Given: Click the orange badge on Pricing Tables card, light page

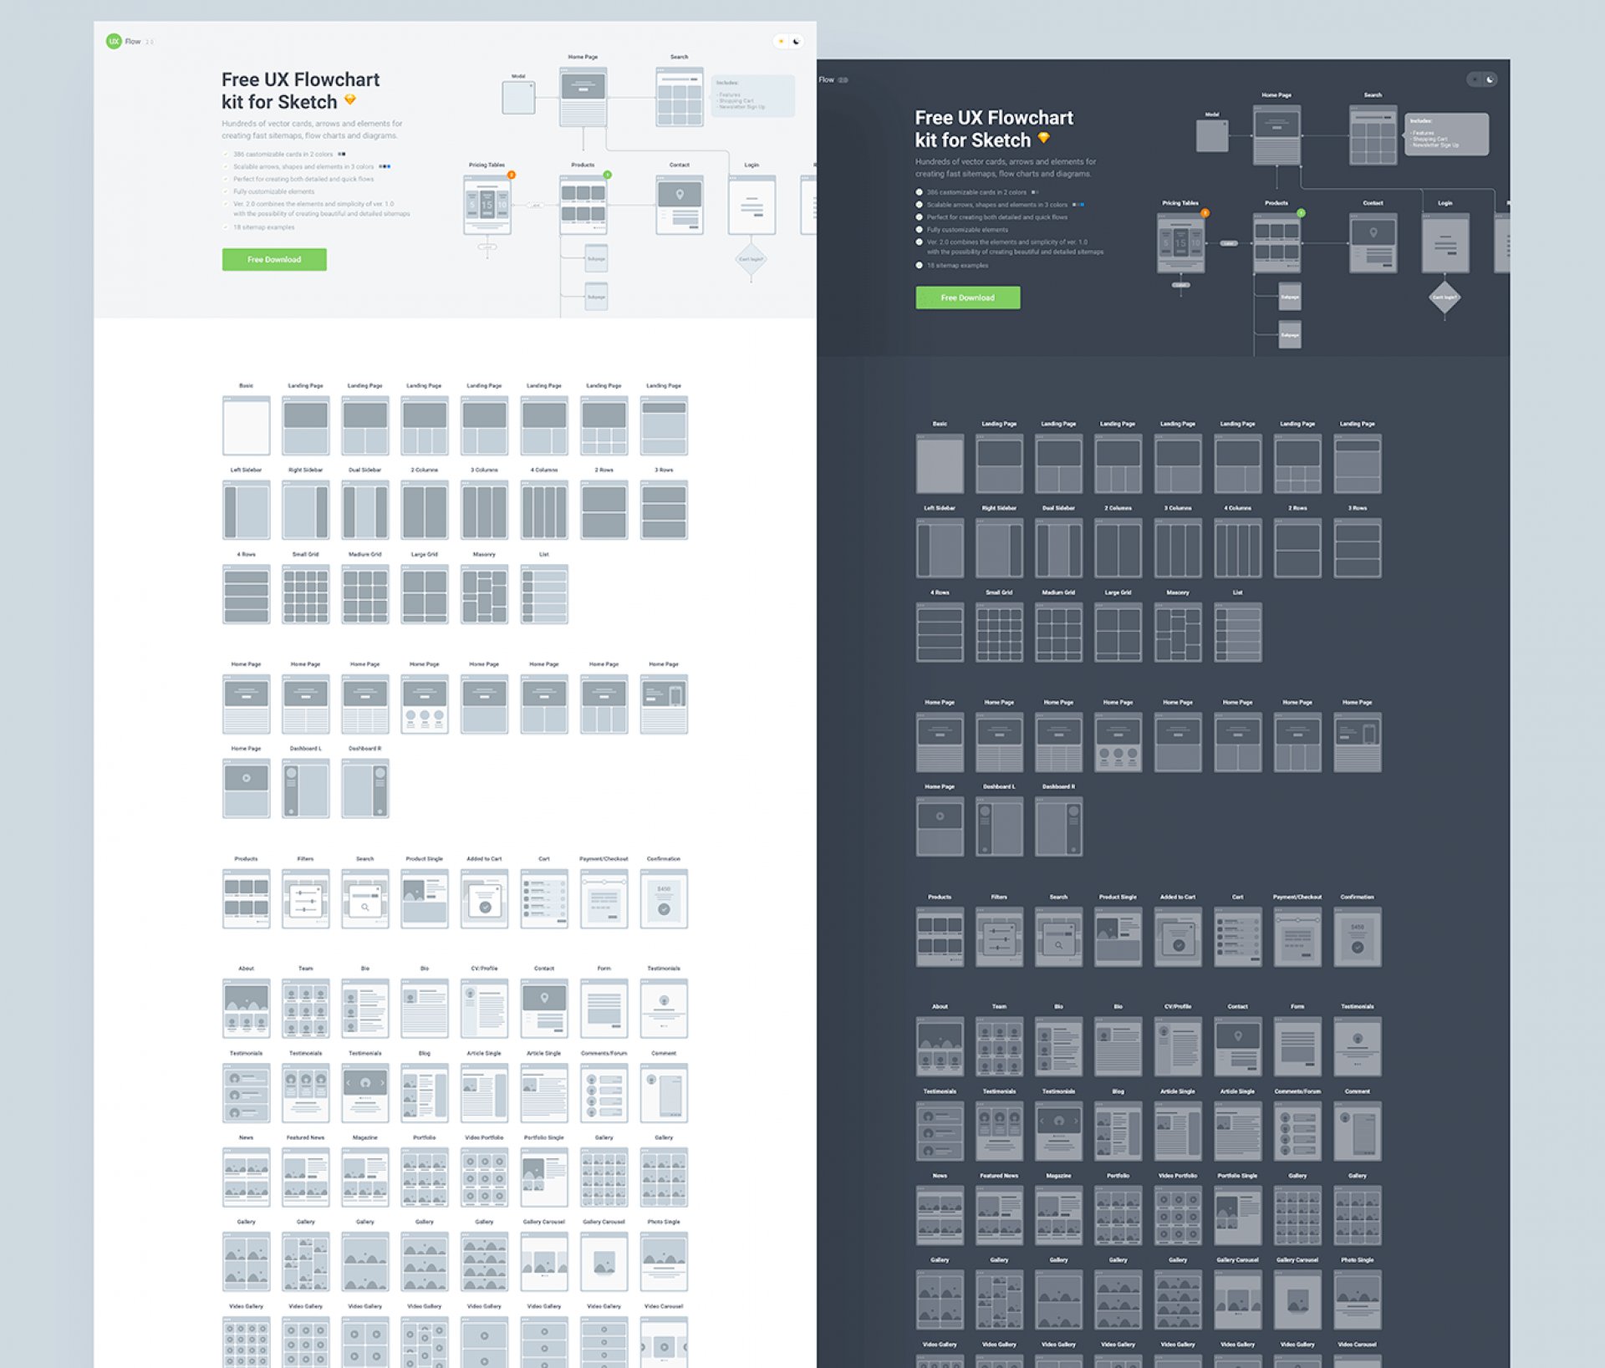Looking at the screenshot, I should coord(512,175).
